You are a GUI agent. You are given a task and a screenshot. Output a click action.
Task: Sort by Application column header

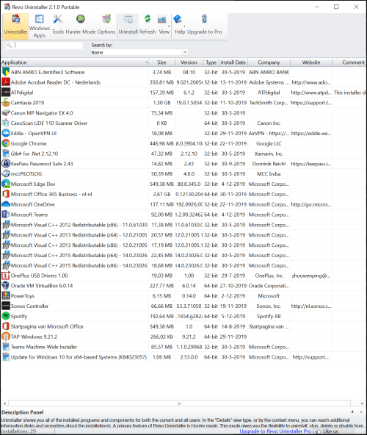(x=75, y=62)
